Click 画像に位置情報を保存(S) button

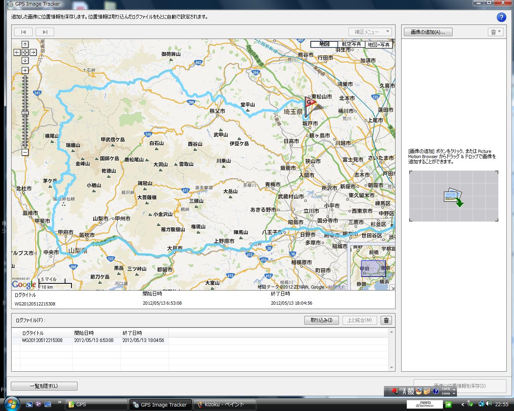click(x=460, y=386)
